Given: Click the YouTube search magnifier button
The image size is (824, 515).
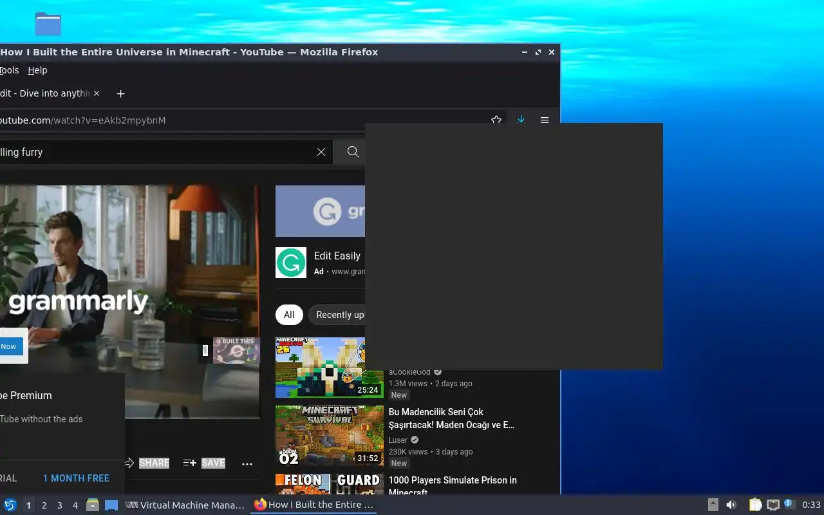Looking at the screenshot, I should (353, 152).
